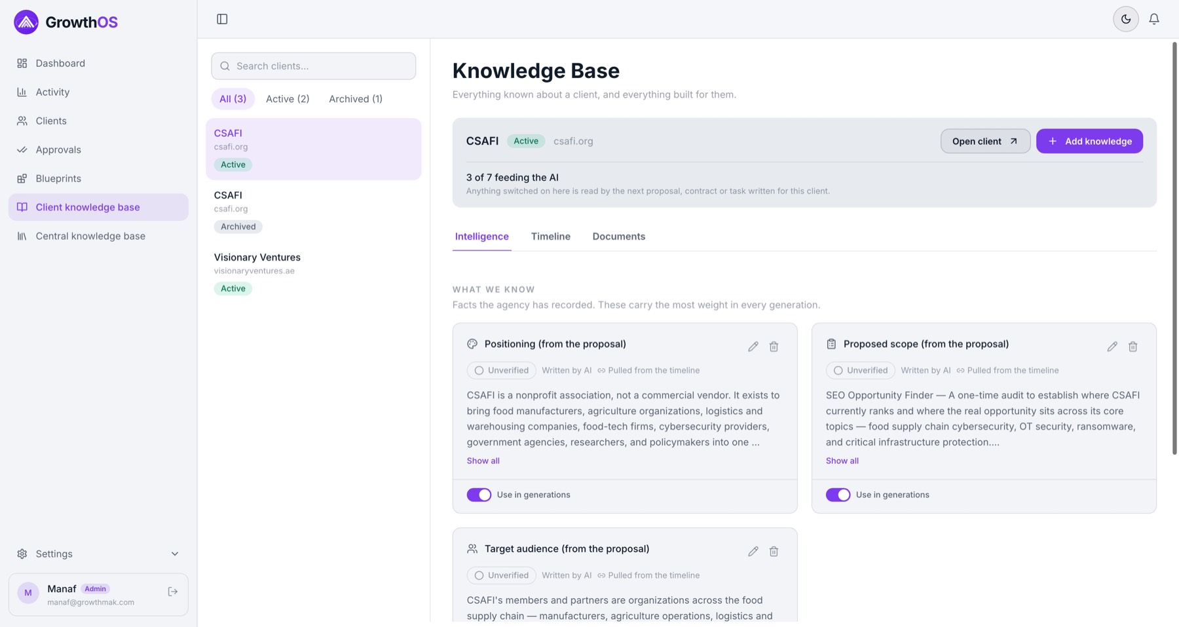Image resolution: width=1179 pixels, height=627 pixels.
Task: Click the Admin badge beside Manaf
Action: coord(95,589)
